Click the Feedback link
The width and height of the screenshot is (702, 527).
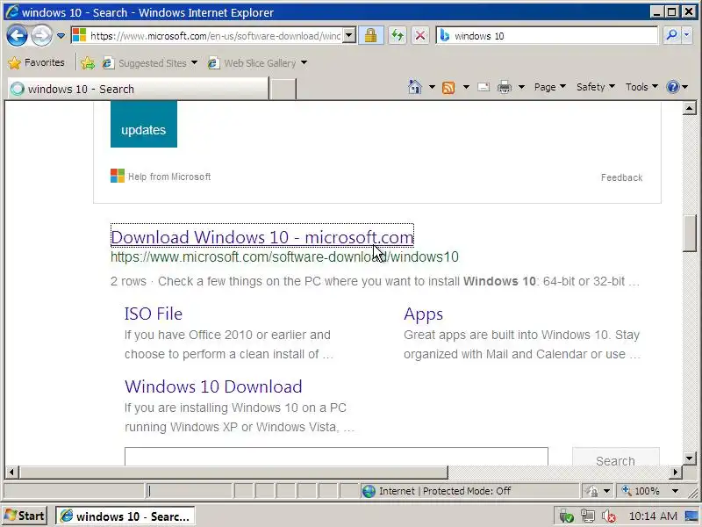tap(621, 177)
